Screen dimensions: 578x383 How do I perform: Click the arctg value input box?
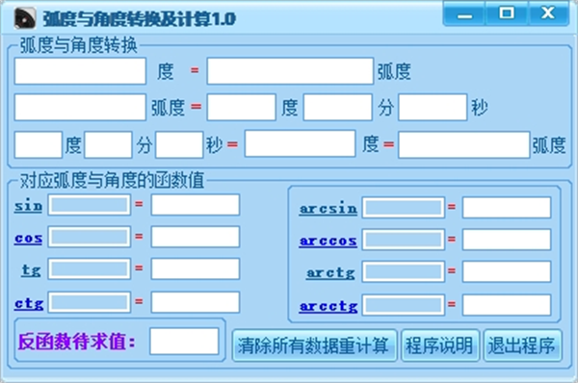404,271
